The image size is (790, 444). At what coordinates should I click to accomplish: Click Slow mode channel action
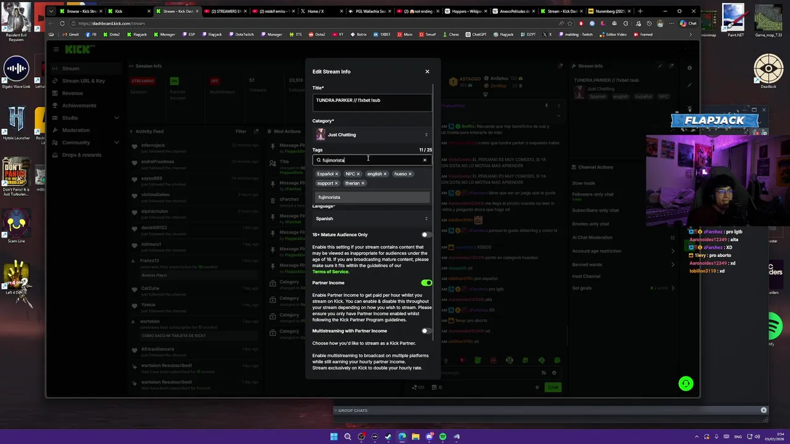(583, 183)
